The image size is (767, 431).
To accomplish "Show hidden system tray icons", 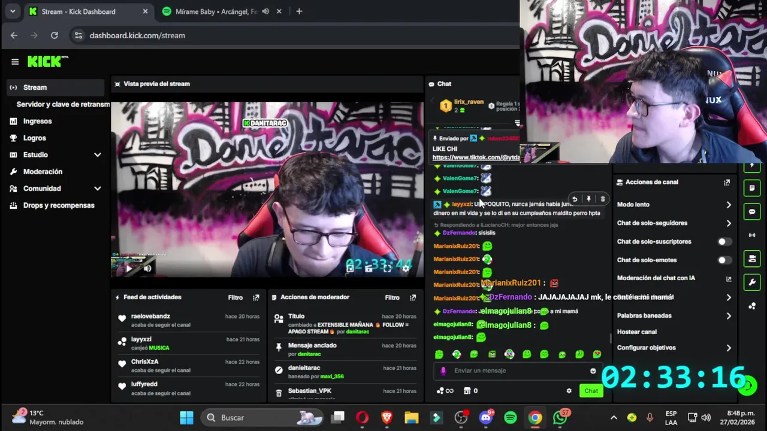I will 614,418.
